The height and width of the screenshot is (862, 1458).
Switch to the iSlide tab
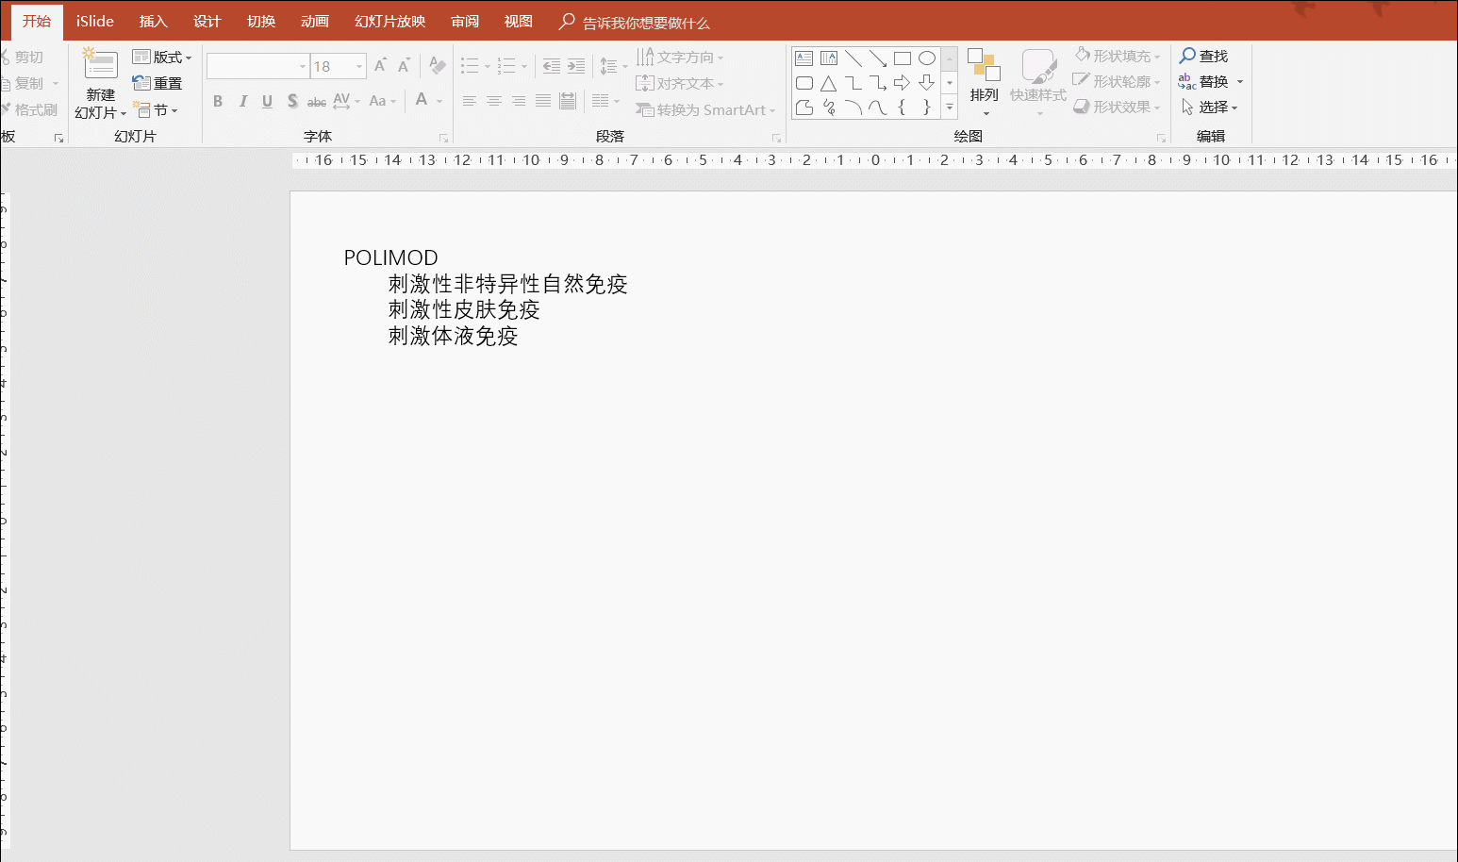click(95, 21)
